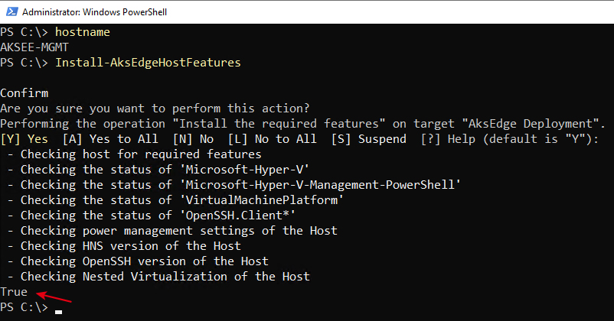Click the hostname command text

coord(83,32)
